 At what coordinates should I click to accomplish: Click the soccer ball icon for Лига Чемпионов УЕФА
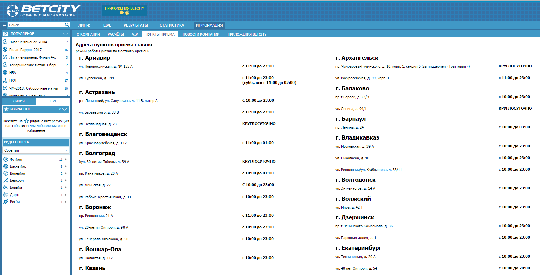click(5, 42)
